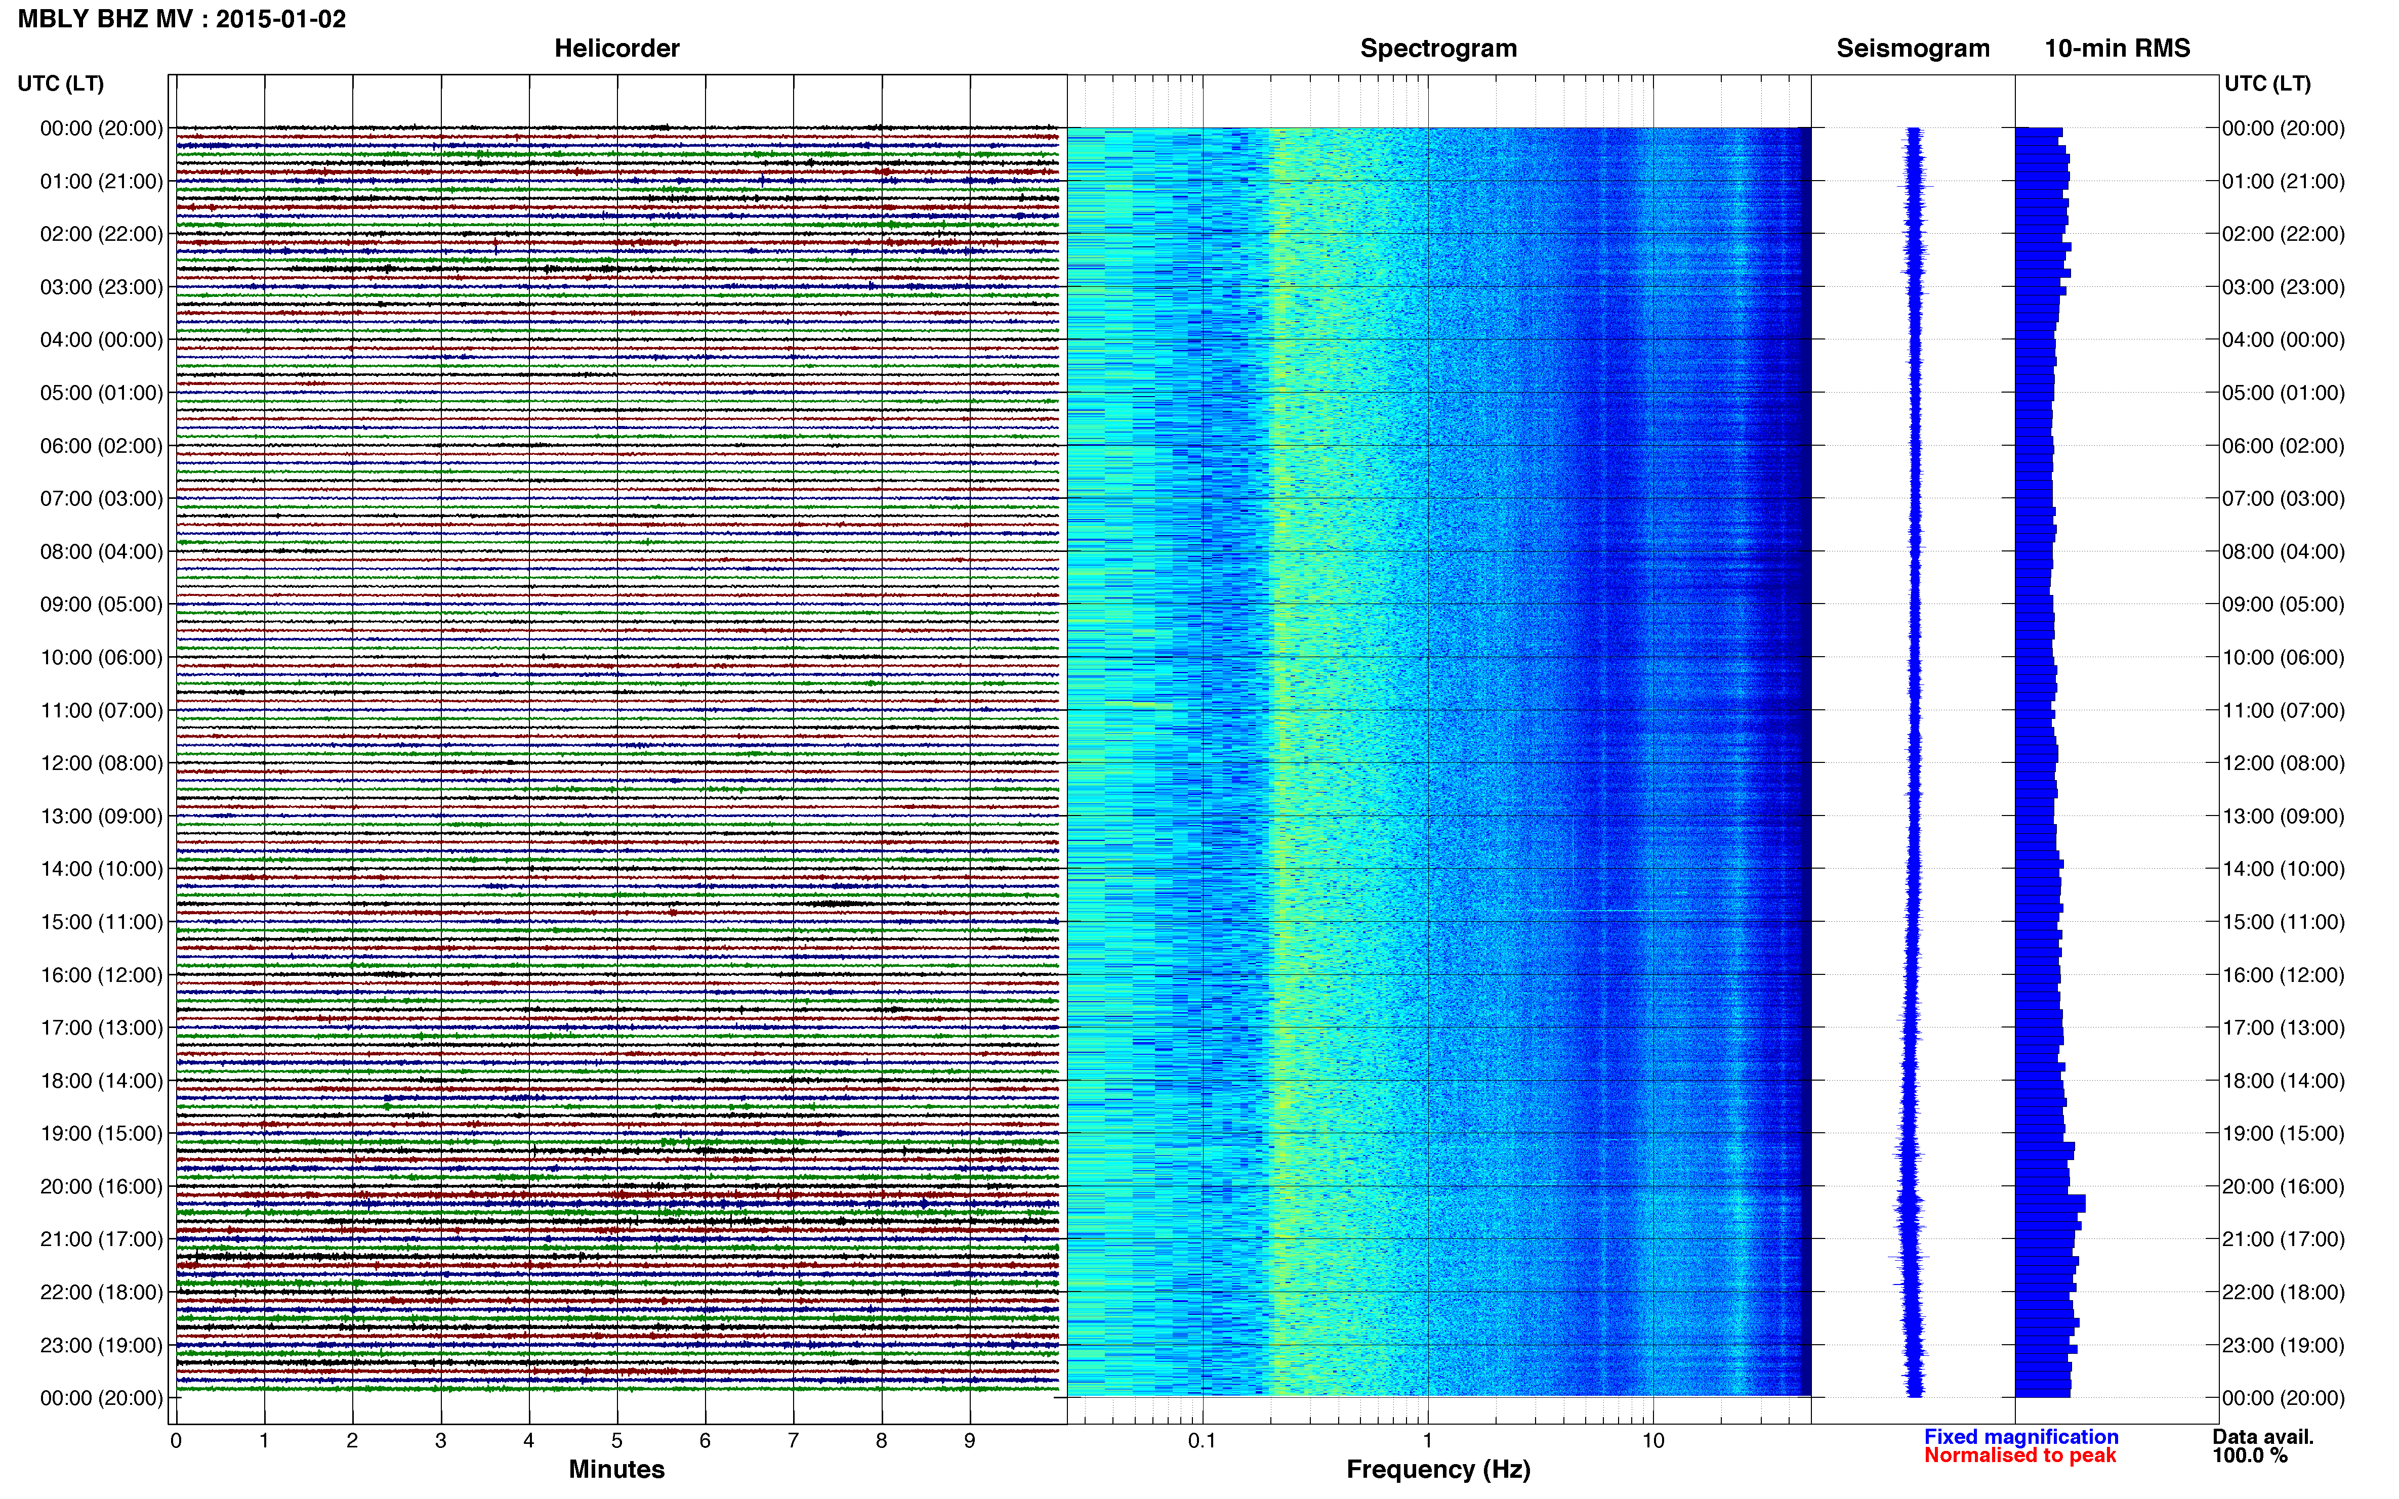Click the left '09:00 (05:00)' time label

101,605
